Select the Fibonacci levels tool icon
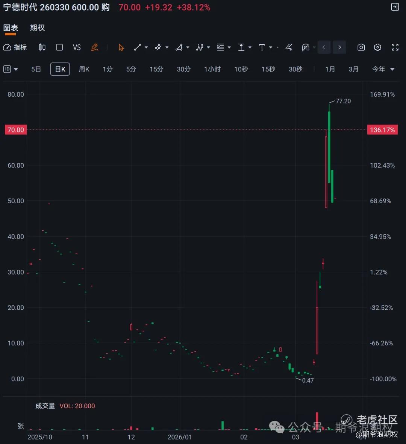 (220, 47)
